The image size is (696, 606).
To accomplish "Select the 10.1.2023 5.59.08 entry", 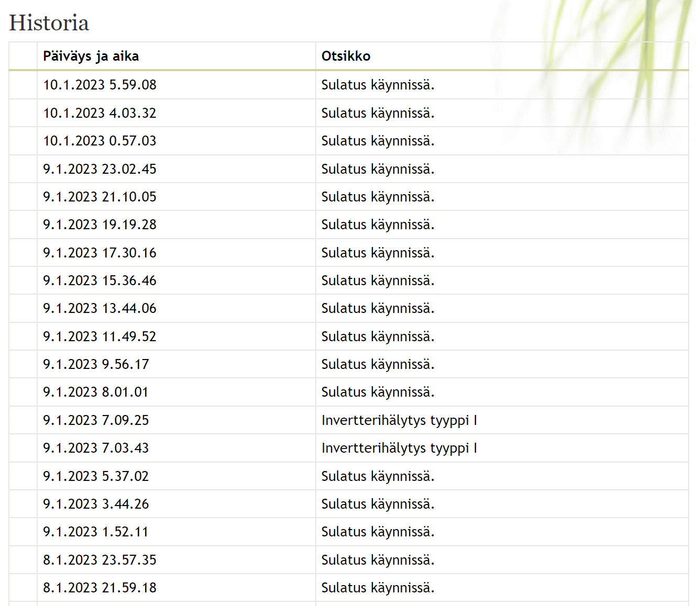I will pyautogui.click(x=100, y=85).
